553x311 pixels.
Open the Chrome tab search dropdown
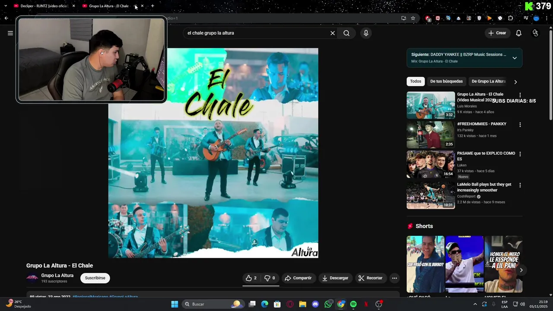coord(6,6)
